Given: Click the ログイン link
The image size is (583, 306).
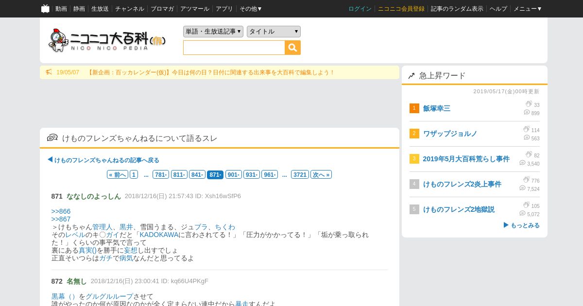Looking at the screenshot, I should pyautogui.click(x=360, y=9).
